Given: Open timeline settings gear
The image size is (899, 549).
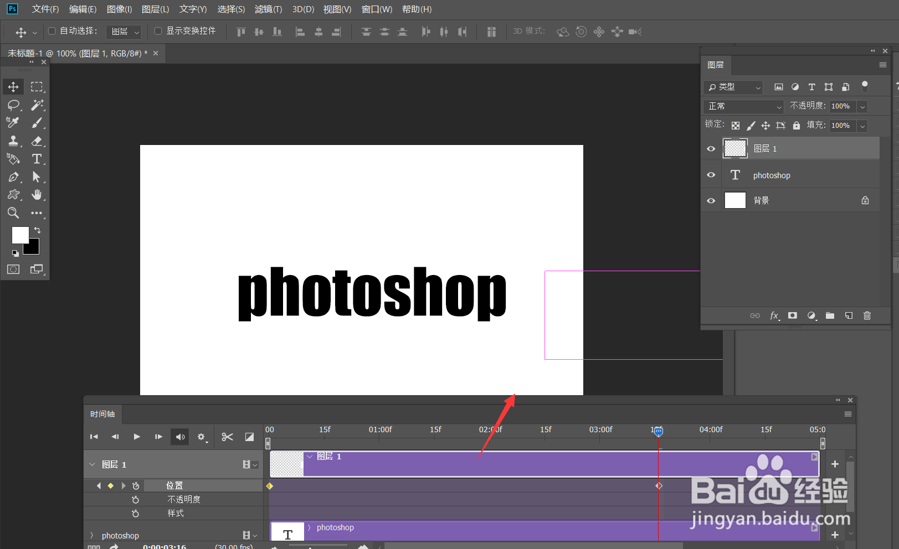Looking at the screenshot, I should click(x=202, y=437).
